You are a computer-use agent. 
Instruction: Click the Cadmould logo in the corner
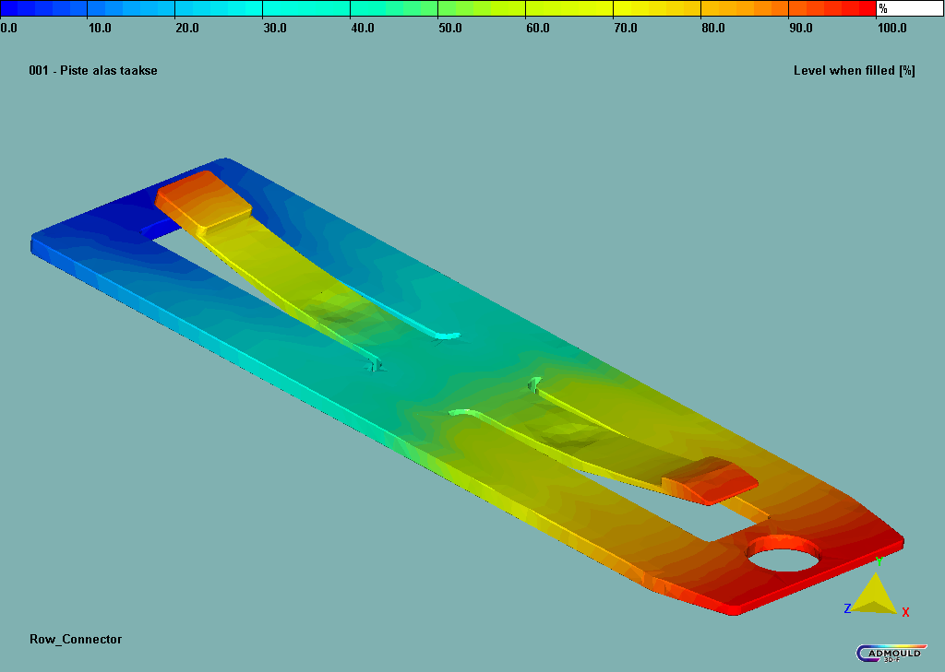pyautogui.click(x=891, y=653)
